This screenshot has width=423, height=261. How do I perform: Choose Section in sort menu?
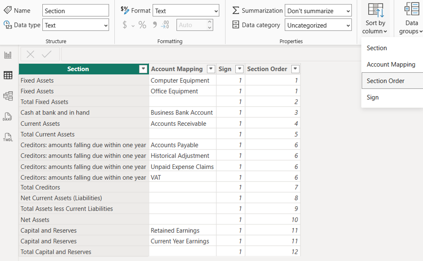(392, 48)
